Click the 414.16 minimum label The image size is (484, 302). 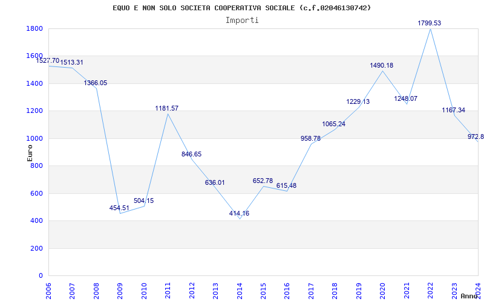tap(239, 214)
